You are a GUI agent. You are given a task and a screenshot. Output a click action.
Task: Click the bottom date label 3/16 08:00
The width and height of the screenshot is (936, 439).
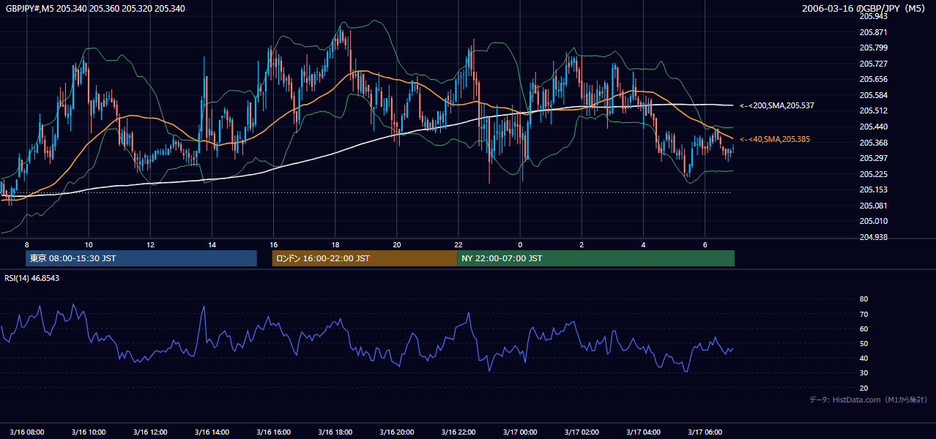tap(28, 432)
